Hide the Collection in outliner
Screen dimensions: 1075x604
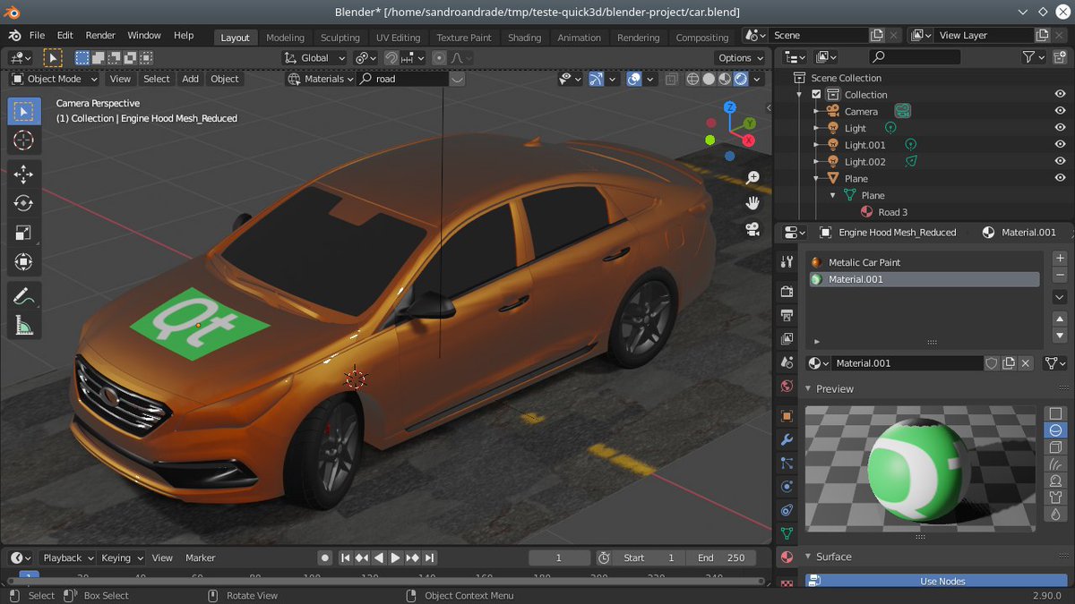point(1060,94)
